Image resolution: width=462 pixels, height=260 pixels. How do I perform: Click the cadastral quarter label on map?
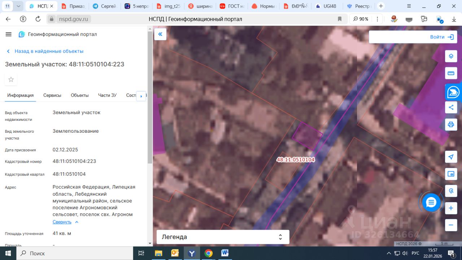pos(296,160)
